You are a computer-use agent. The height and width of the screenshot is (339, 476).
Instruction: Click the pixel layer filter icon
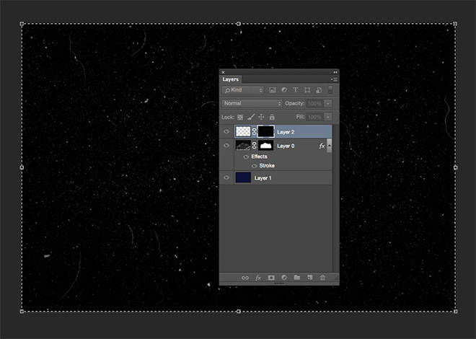click(273, 90)
